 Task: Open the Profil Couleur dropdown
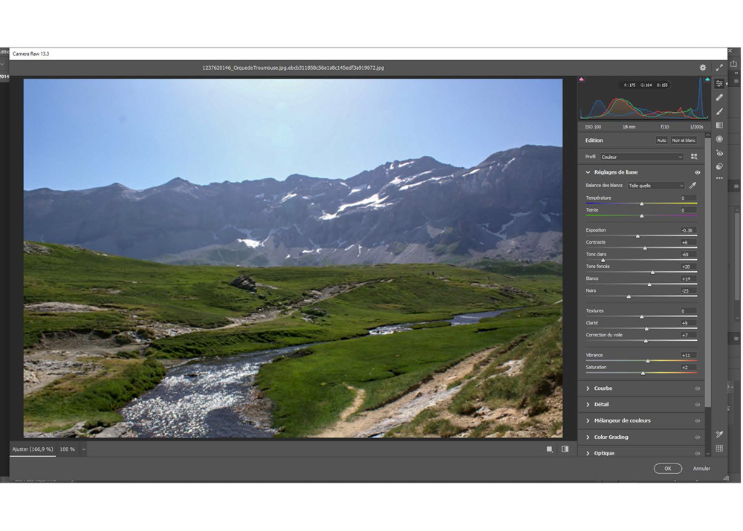click(x=641, y=157)
